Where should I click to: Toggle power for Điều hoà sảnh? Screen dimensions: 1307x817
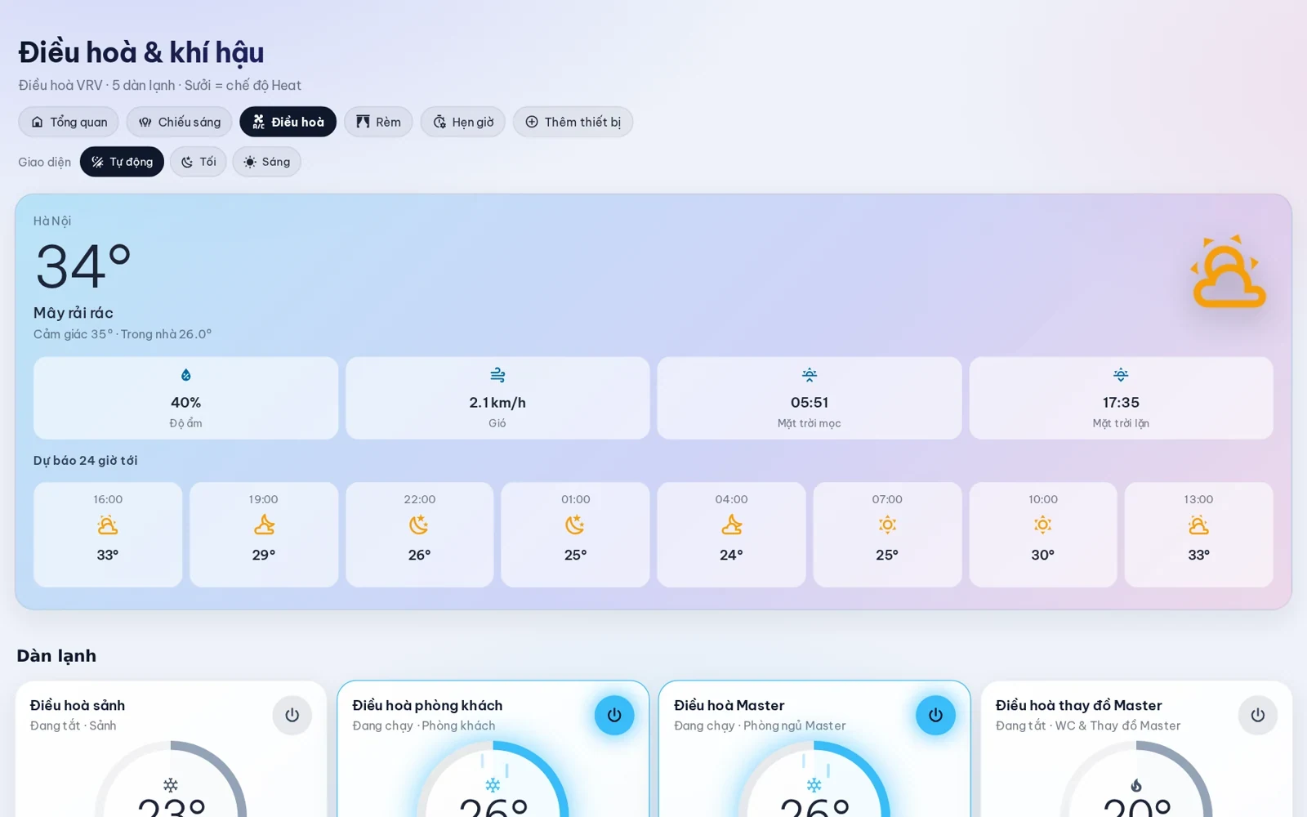click(x=292, y=715)
